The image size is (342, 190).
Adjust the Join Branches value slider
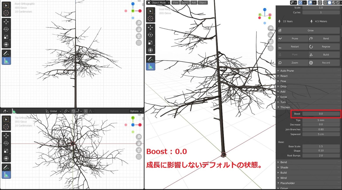click(321, 129)
